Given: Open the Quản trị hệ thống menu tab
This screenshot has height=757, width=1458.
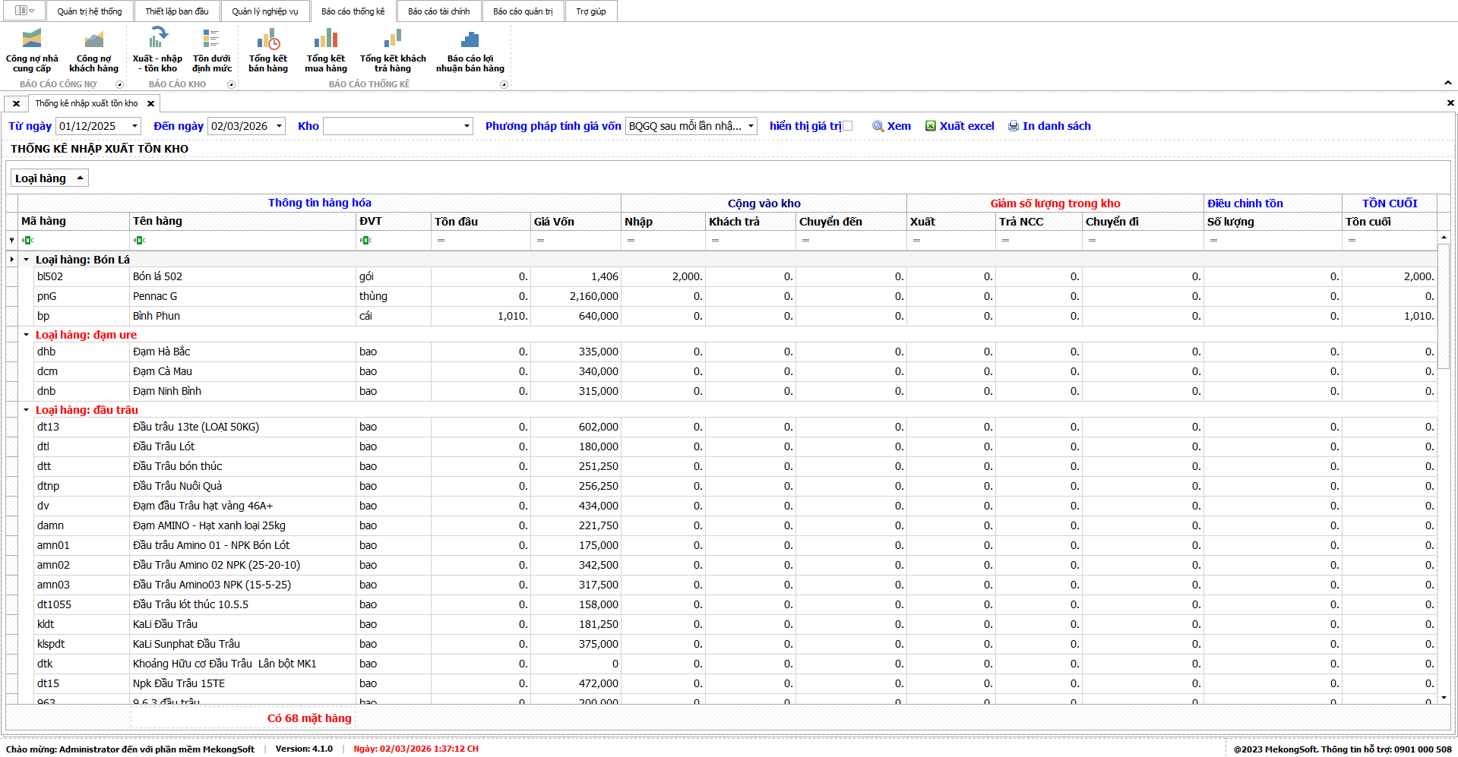Looking at the screenshot, I should click(x=89, y=11).
